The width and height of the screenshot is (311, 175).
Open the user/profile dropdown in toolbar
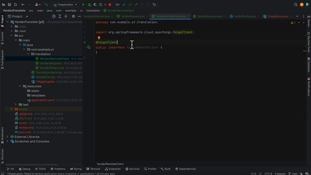37,4
